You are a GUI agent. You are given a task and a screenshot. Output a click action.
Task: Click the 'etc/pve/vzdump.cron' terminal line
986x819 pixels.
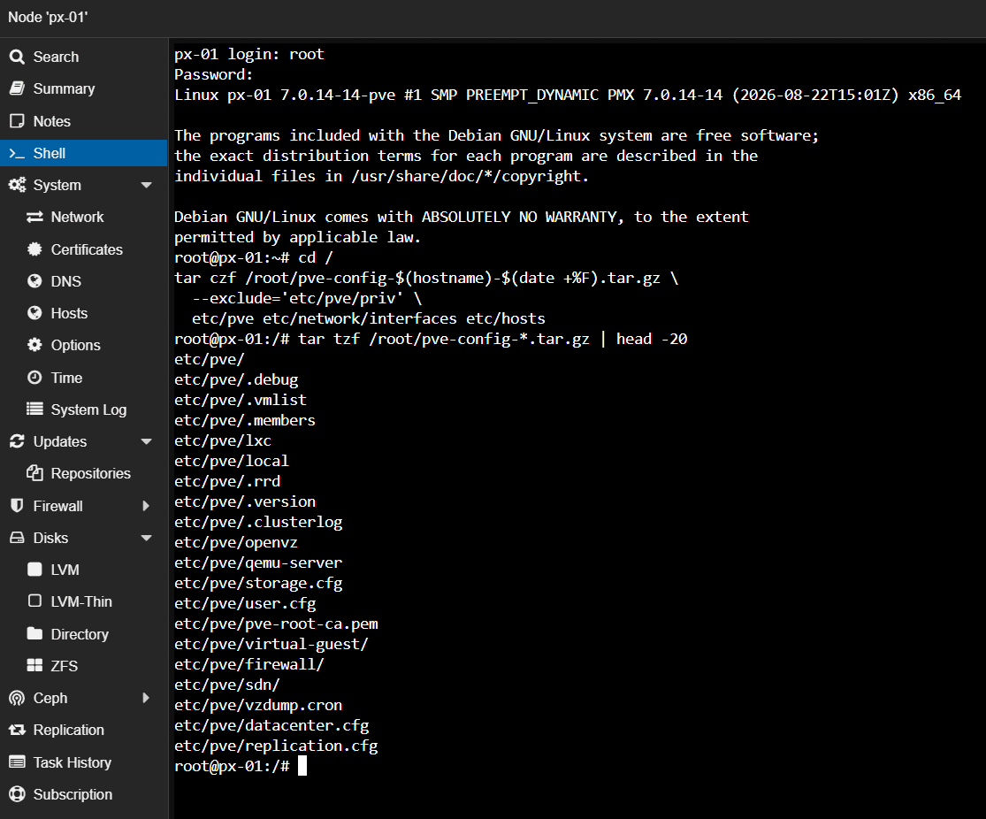(x=258, y=705)
